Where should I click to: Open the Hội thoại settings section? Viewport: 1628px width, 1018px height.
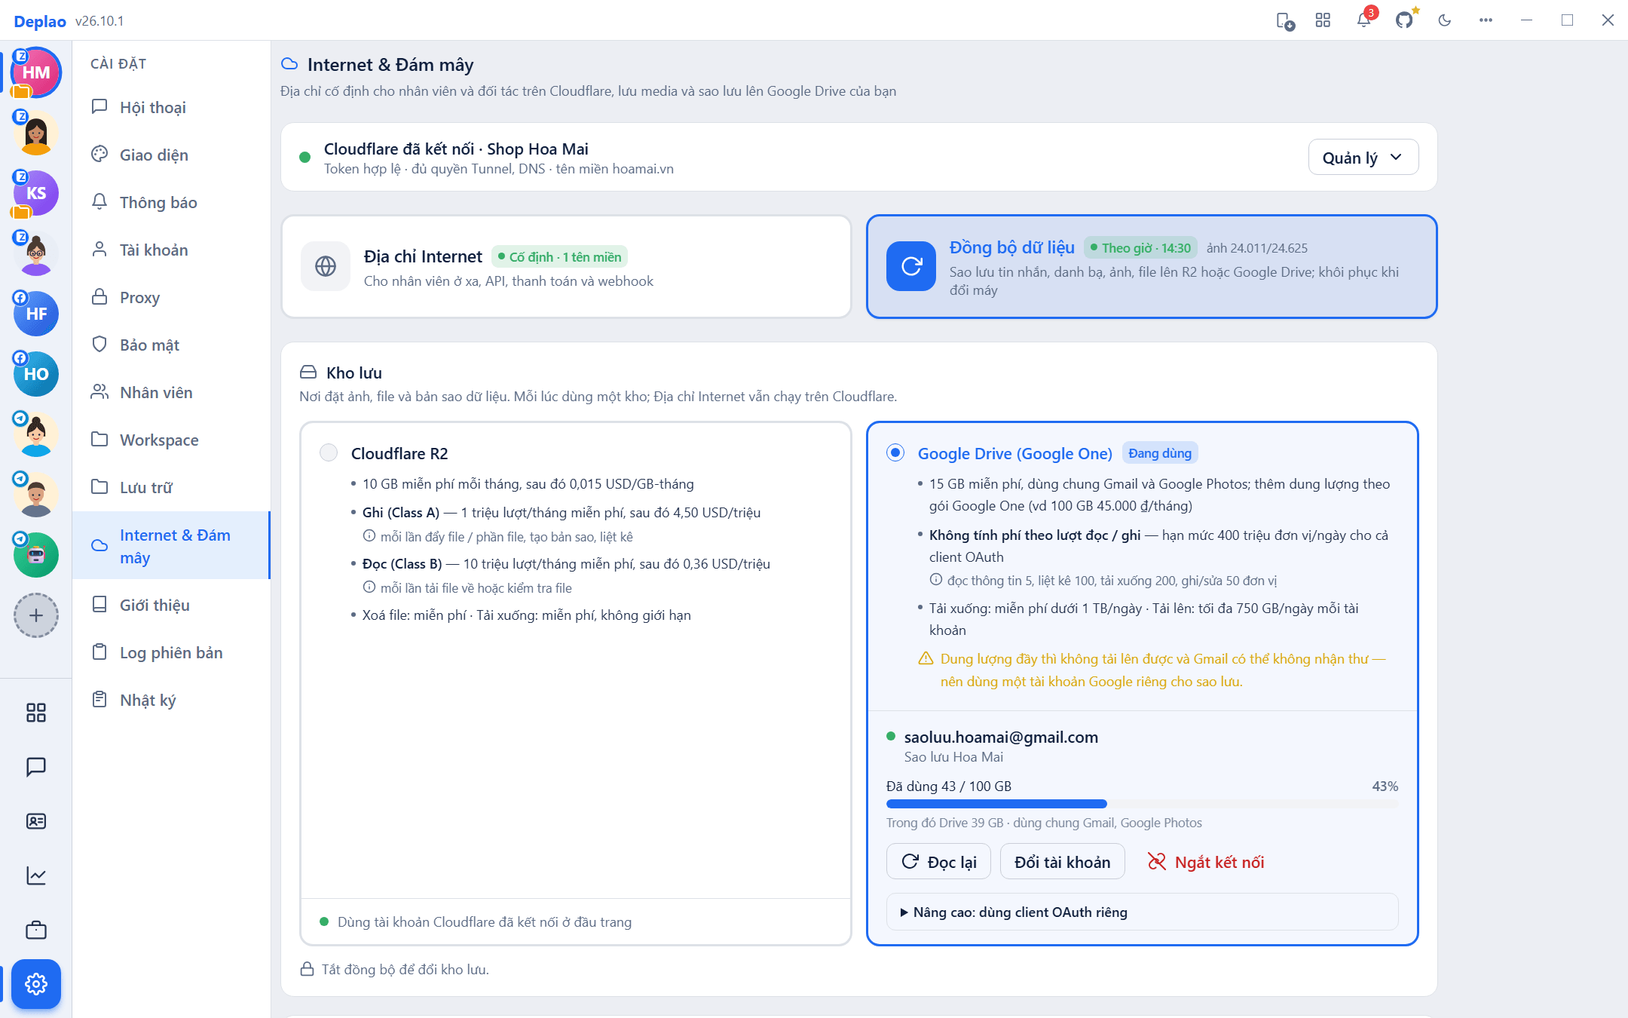(x=171, y=107)
